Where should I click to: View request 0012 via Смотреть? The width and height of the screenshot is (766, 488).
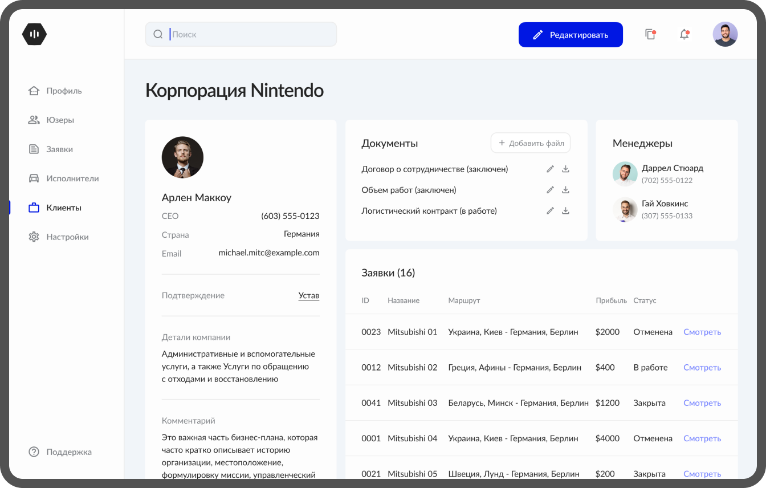click(702, 367)
